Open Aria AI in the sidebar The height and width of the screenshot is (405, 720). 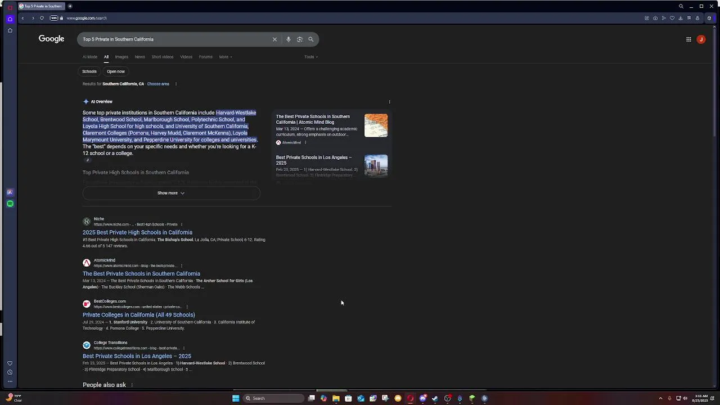click(10, 192)
